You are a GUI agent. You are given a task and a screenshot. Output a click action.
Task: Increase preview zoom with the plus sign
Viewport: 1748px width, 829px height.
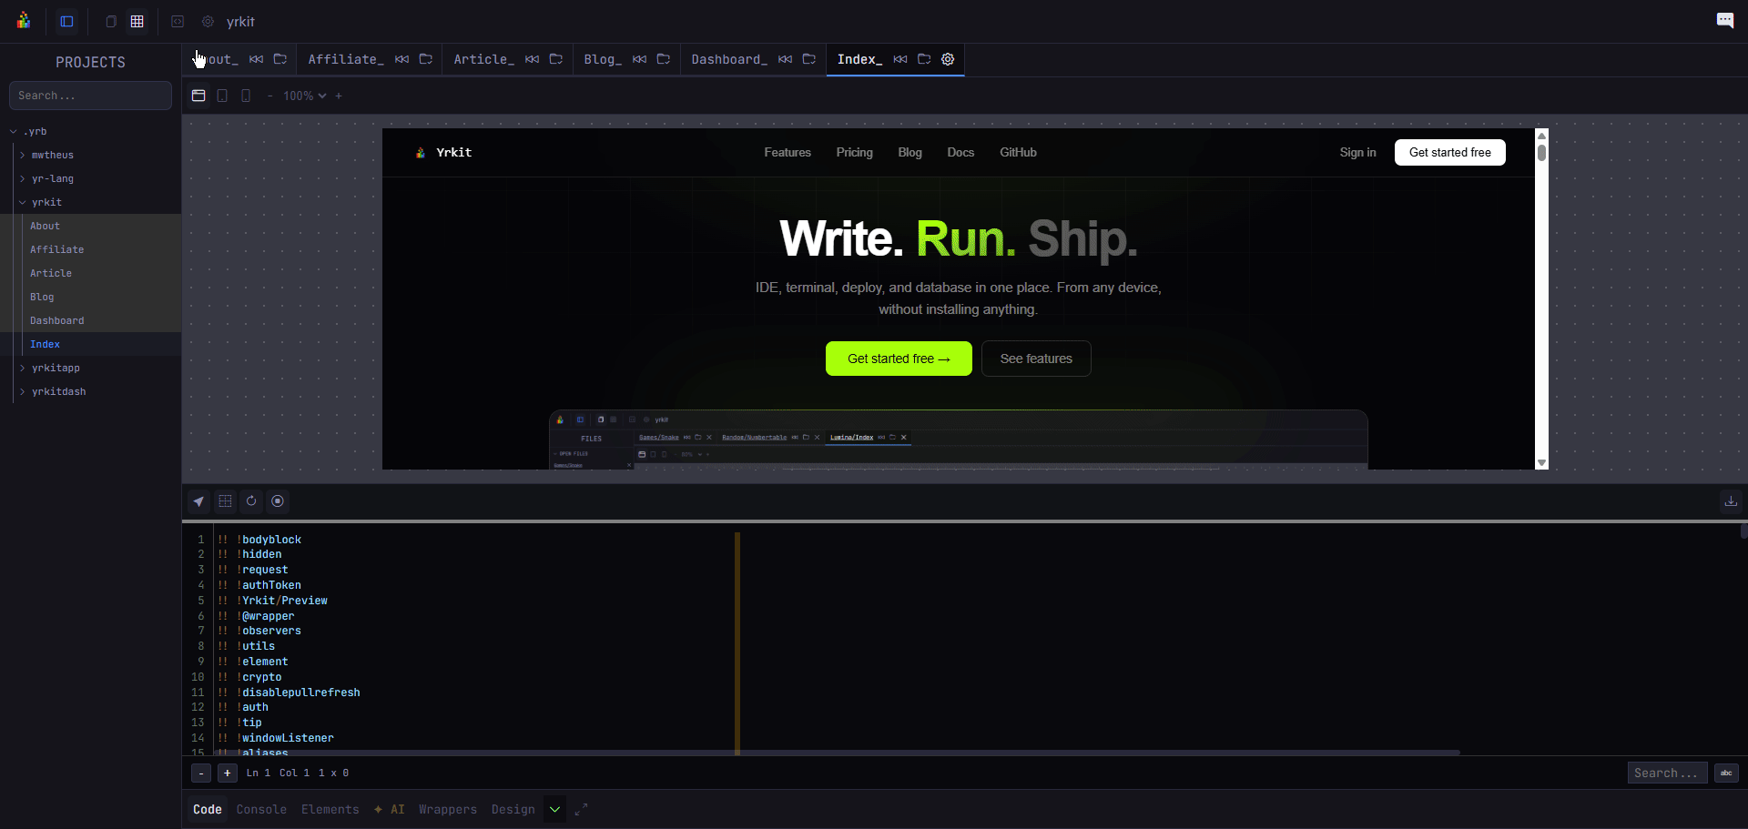pos(339,96)
